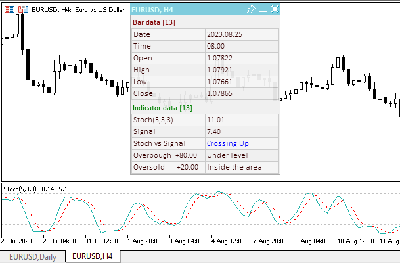Click the Time row label in Bar data

click(x=142, y=46)
